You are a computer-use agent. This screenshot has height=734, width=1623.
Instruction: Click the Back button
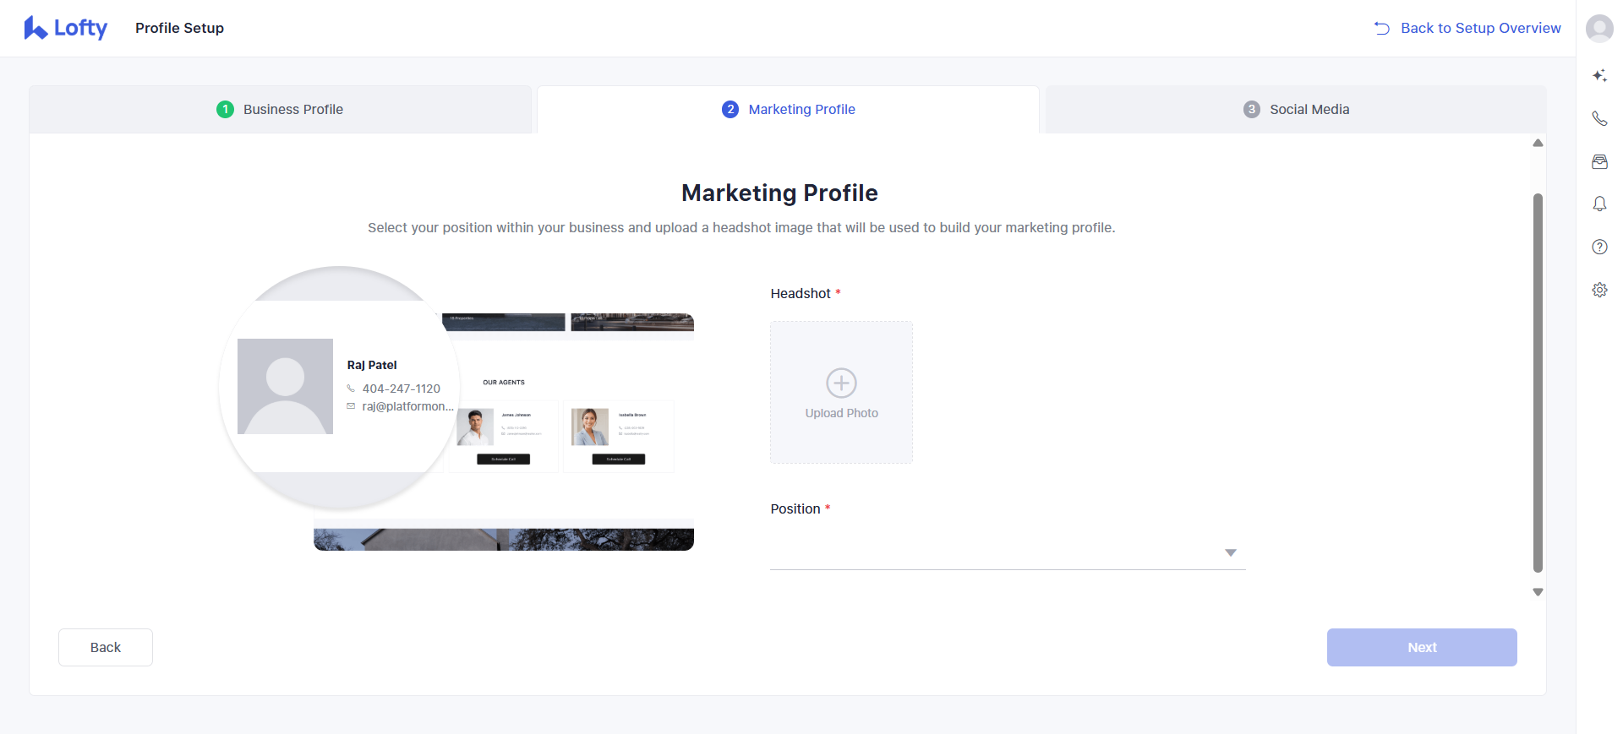coord(106,647)
